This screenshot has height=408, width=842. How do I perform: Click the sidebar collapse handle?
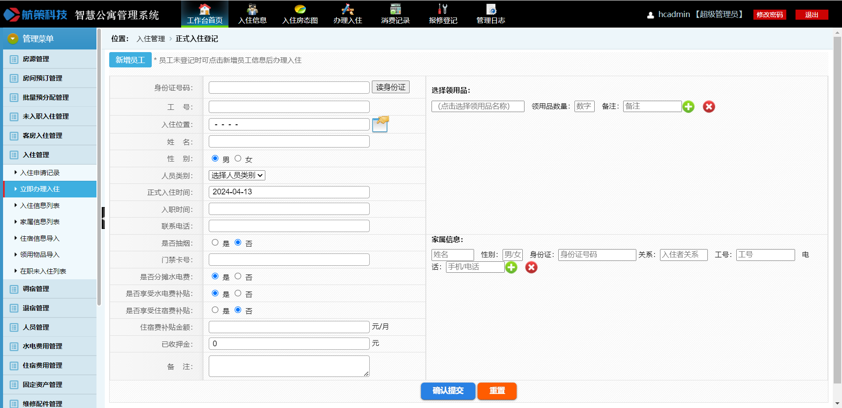tap(103, 218)
